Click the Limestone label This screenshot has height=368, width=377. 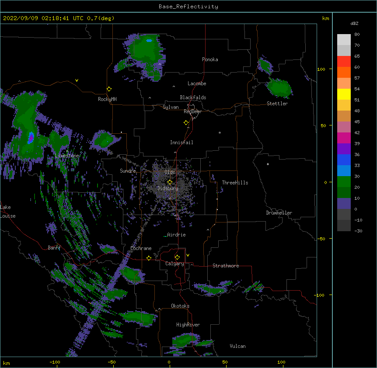(67, 156)
